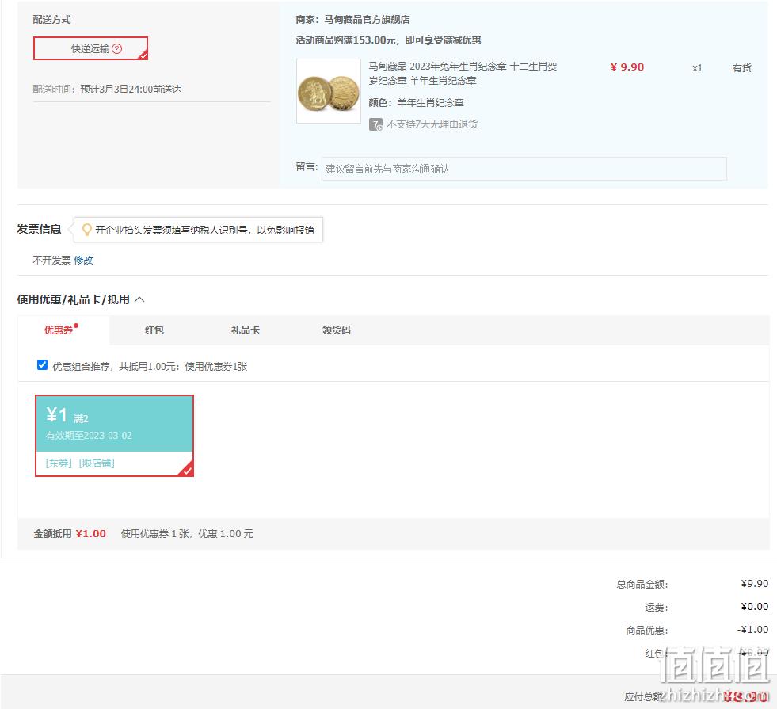Click the 运费 value ¥0.00
The image size is (777, 709).
coord(755,607)
